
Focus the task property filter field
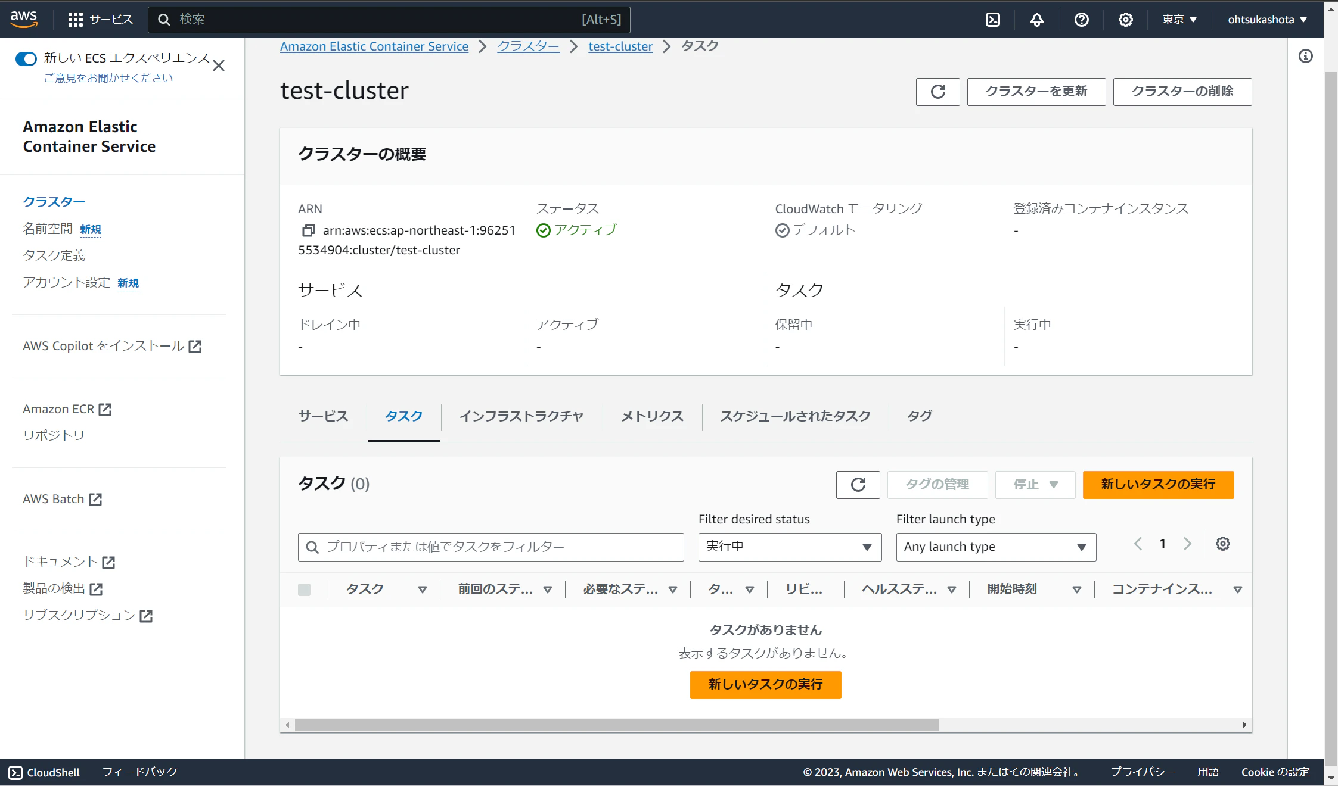(491, 547)
